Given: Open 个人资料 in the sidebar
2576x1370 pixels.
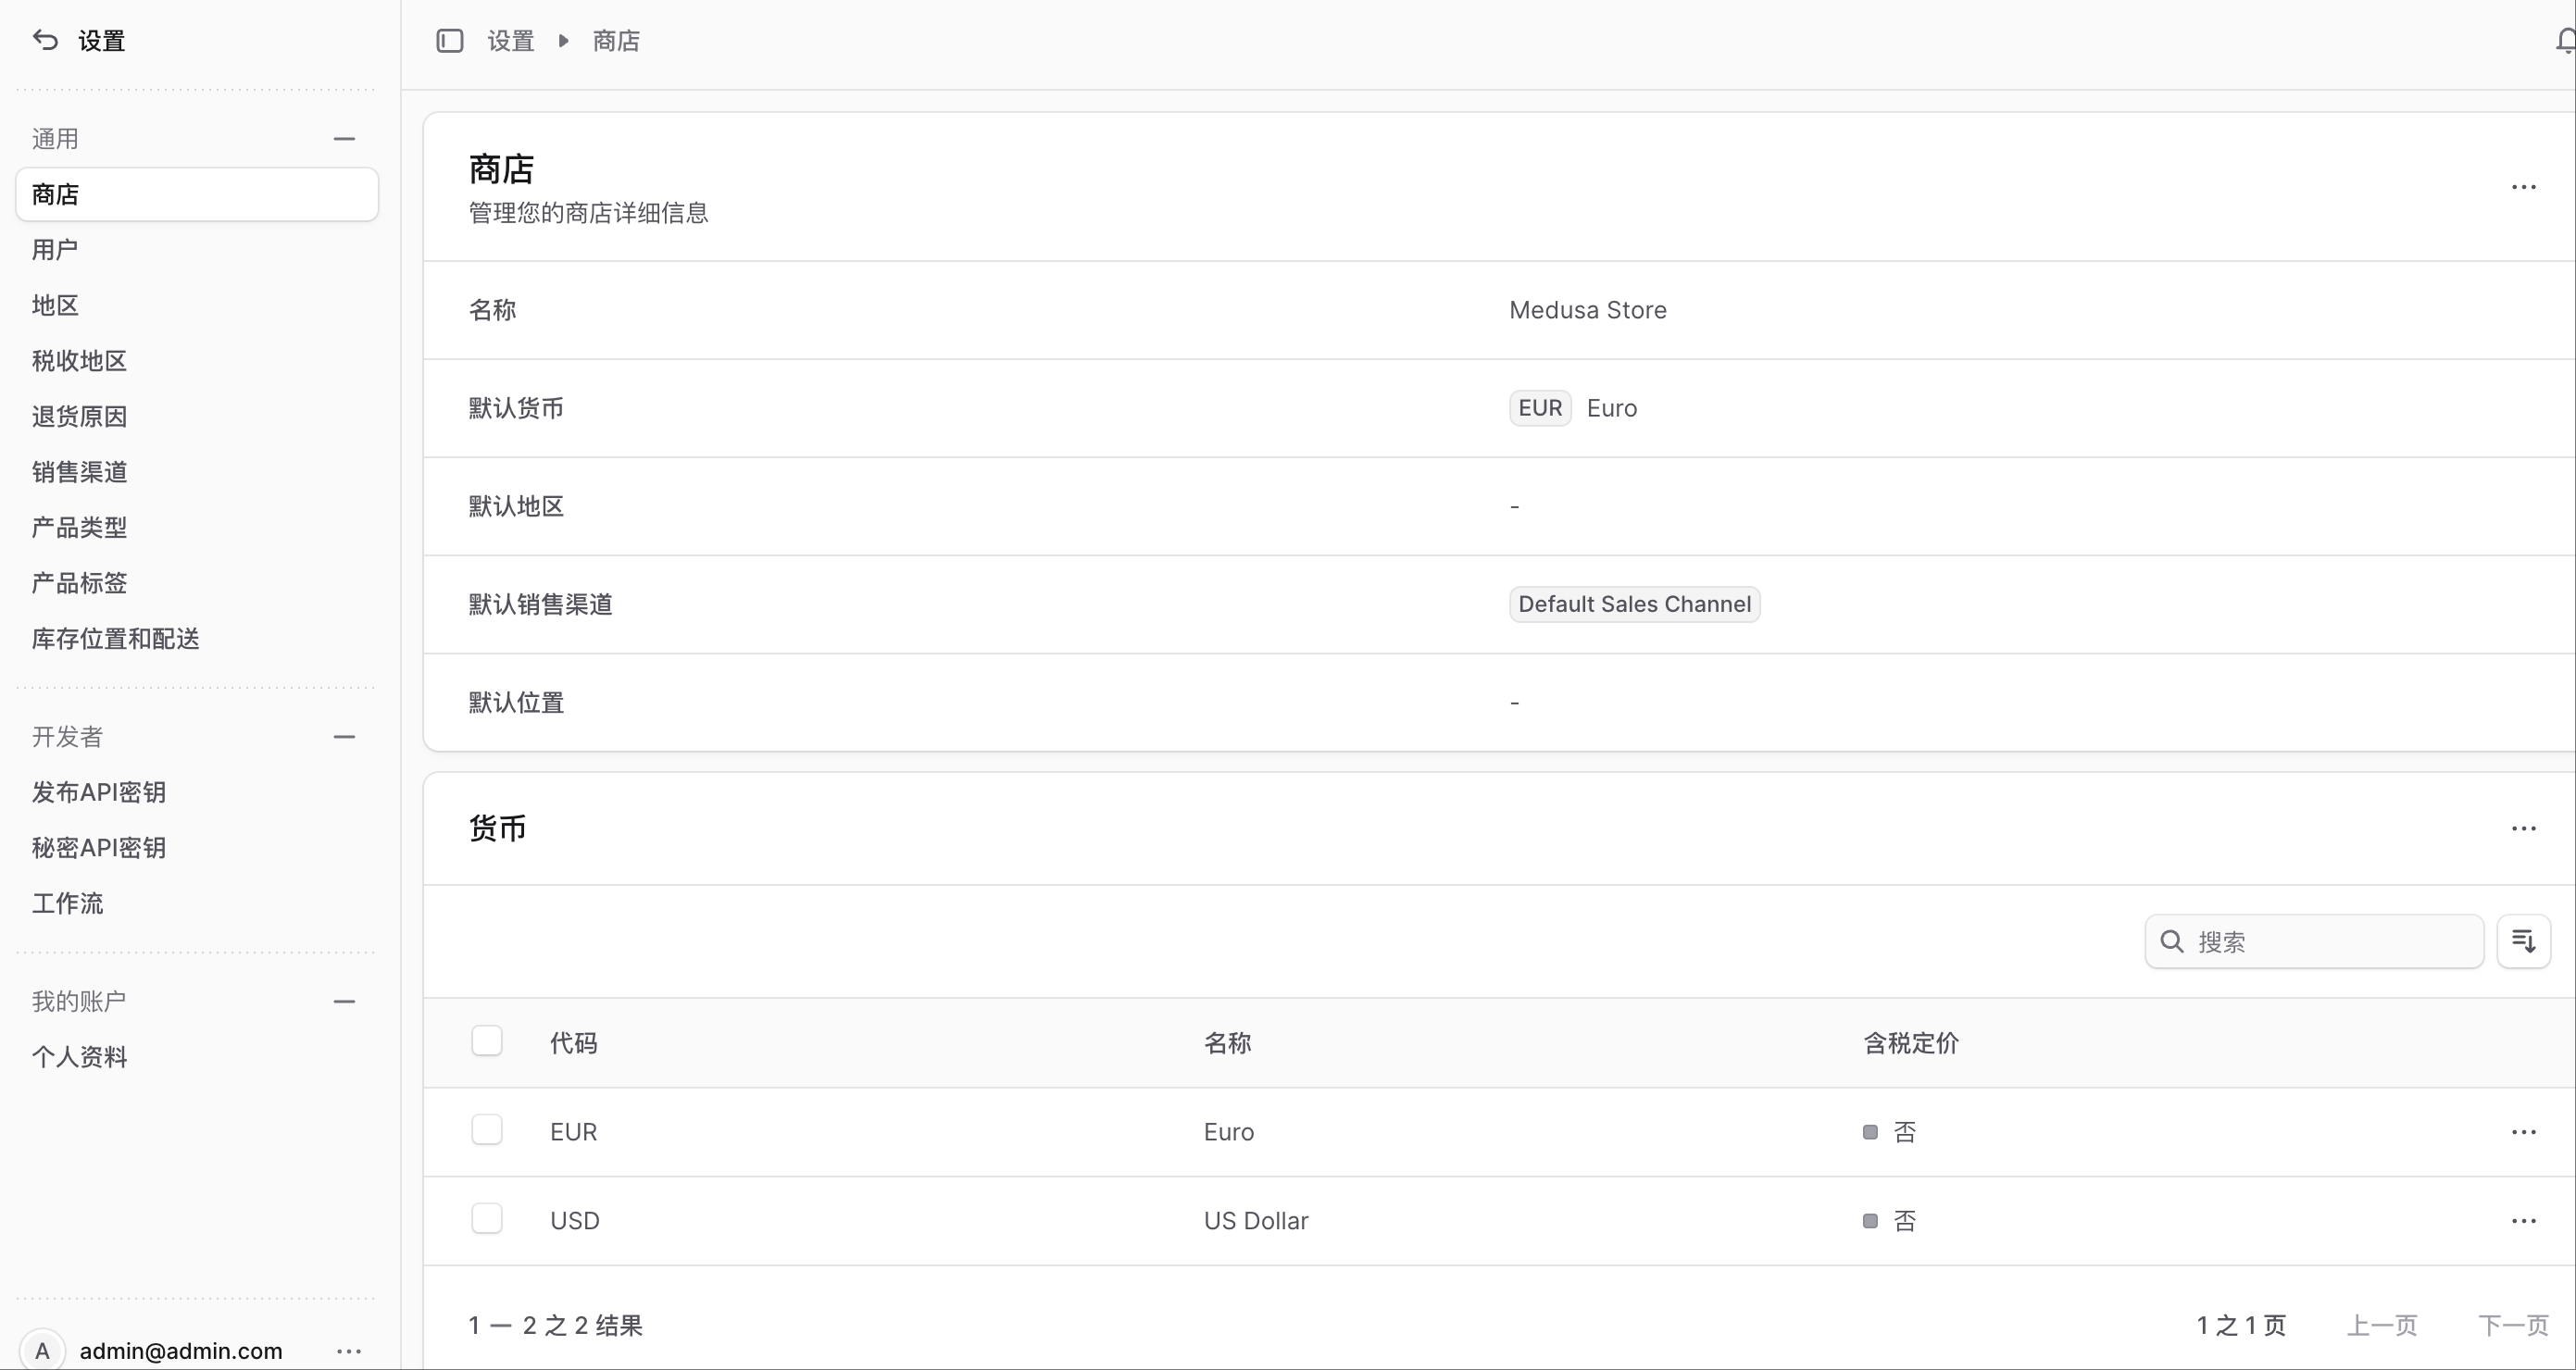Looking at the screenshot, I should pos(197,1057).
